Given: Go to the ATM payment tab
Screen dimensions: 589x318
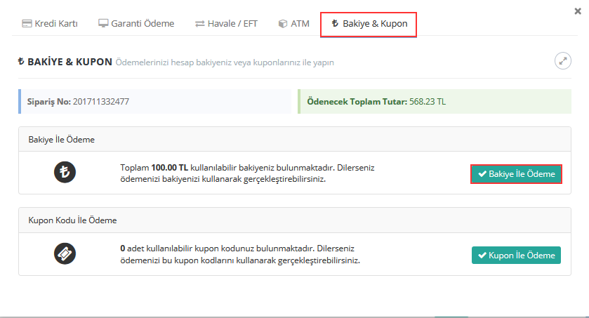Looking at the screenshot, I should pyautogui.click(x=293, y=23).
